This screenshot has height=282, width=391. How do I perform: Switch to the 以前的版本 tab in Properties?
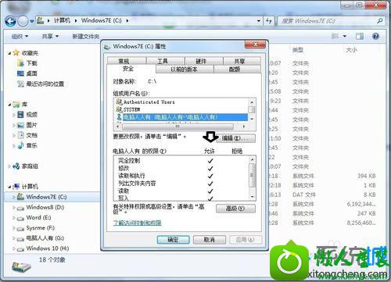click(185, 70)
